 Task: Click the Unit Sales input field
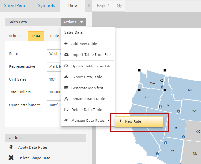coord(54,79)
